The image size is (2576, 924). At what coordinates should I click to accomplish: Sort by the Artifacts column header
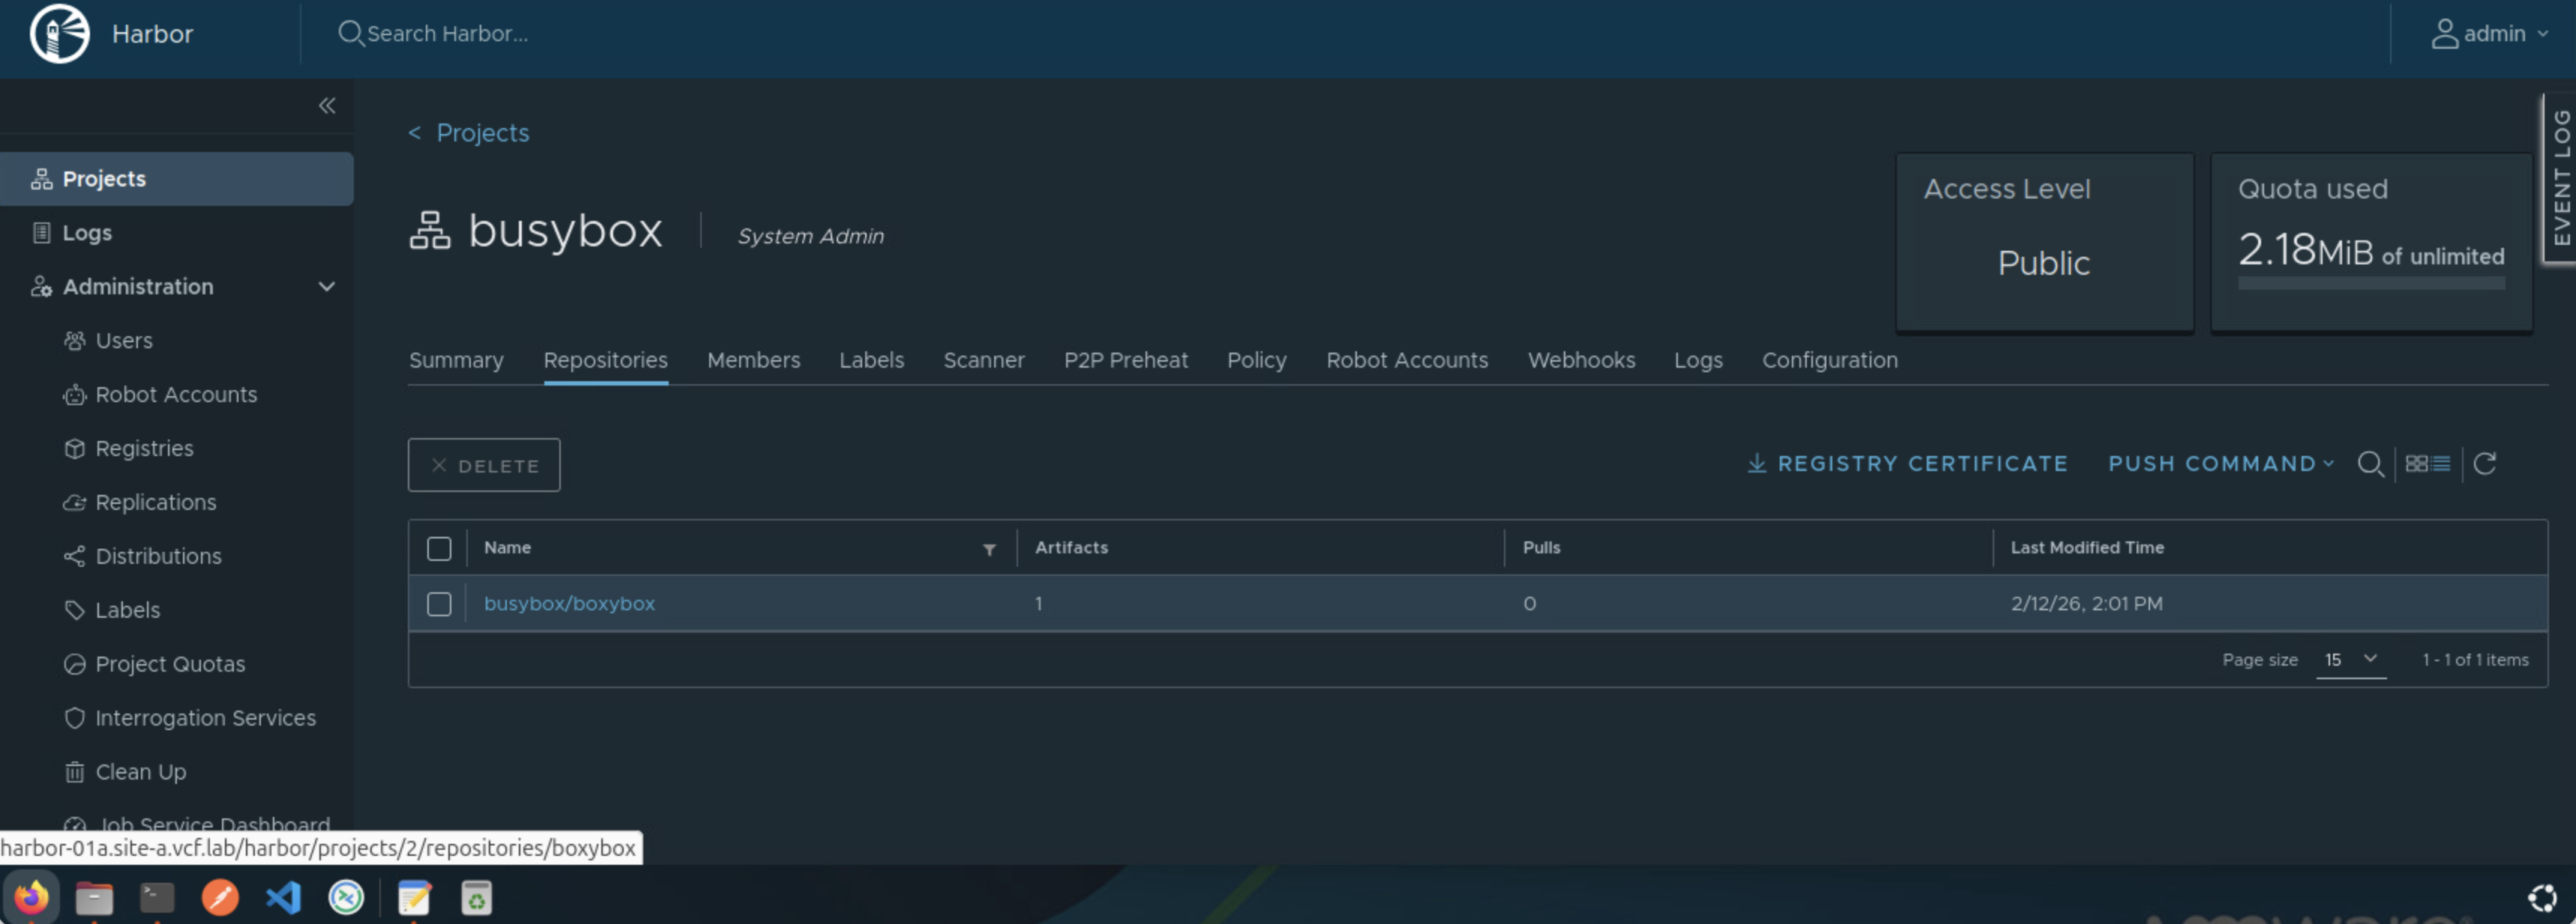[x=1071, y=548]
